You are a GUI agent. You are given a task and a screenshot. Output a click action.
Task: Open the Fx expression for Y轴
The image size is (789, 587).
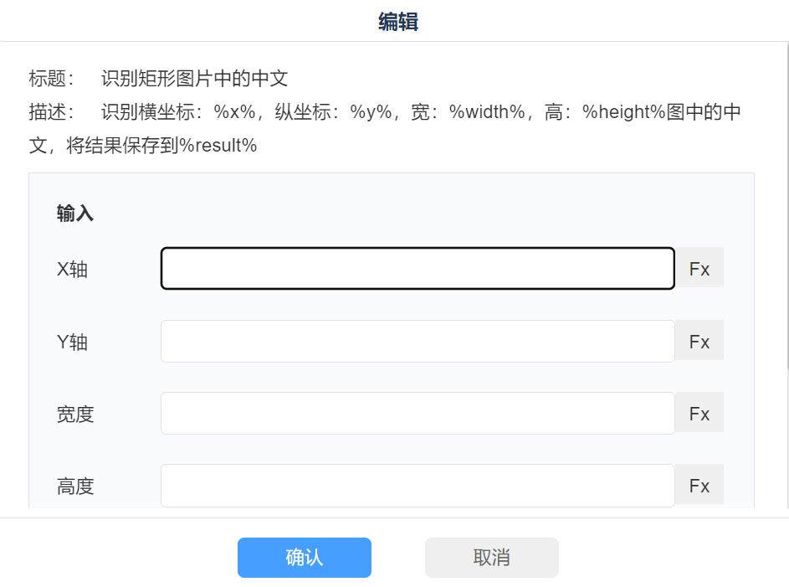(699, 342)
